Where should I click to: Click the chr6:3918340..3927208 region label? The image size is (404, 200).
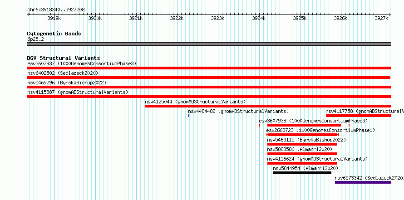(56, 10)
